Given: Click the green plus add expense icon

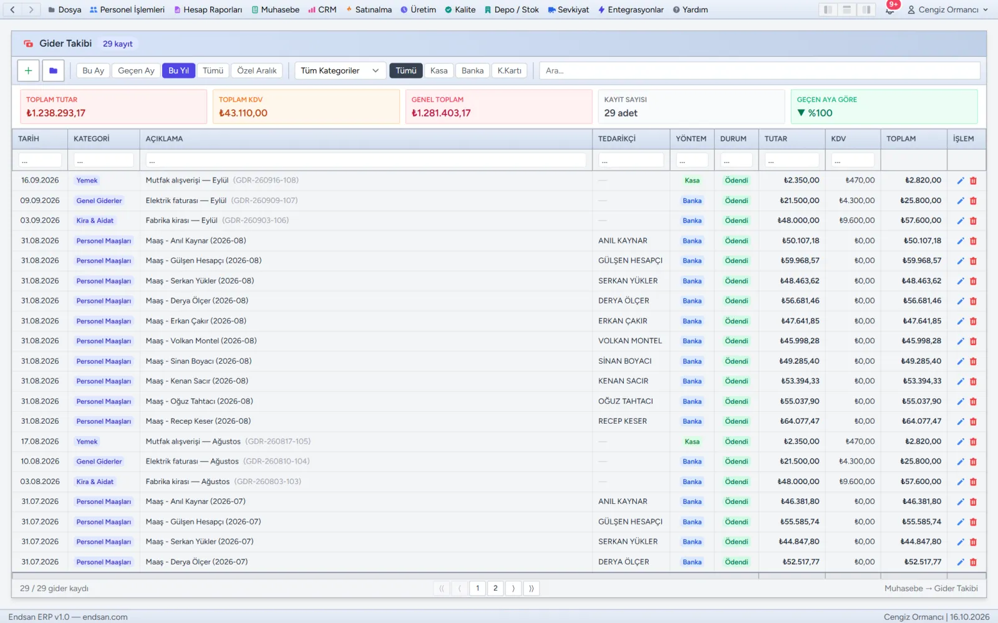Looking at the screenshot, I should coord(28,71).
